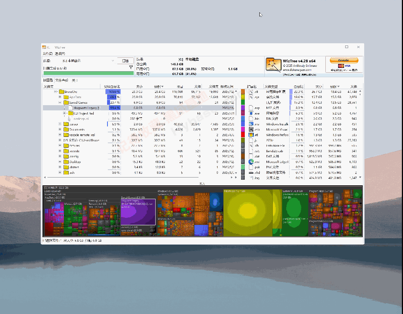The image size is (403, 314).
Task: Select the Hogwarts Legacy block in treemap
Action: (x=138, y=211)
